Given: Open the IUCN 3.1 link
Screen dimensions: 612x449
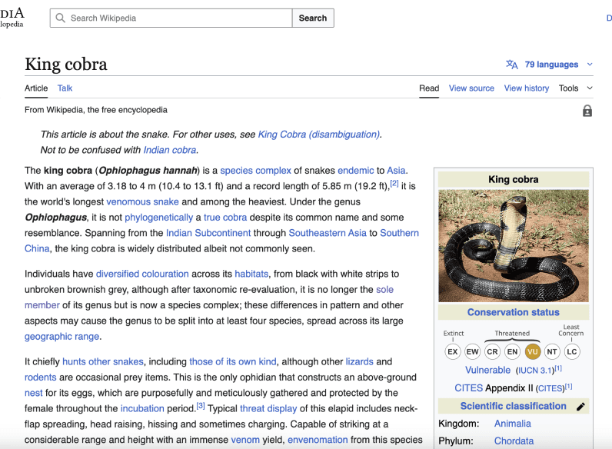Looking at the screenshot, I should [x=534, y=371].
